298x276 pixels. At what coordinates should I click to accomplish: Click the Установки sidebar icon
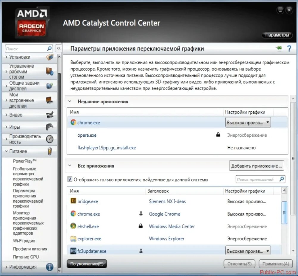pos(50,57)
